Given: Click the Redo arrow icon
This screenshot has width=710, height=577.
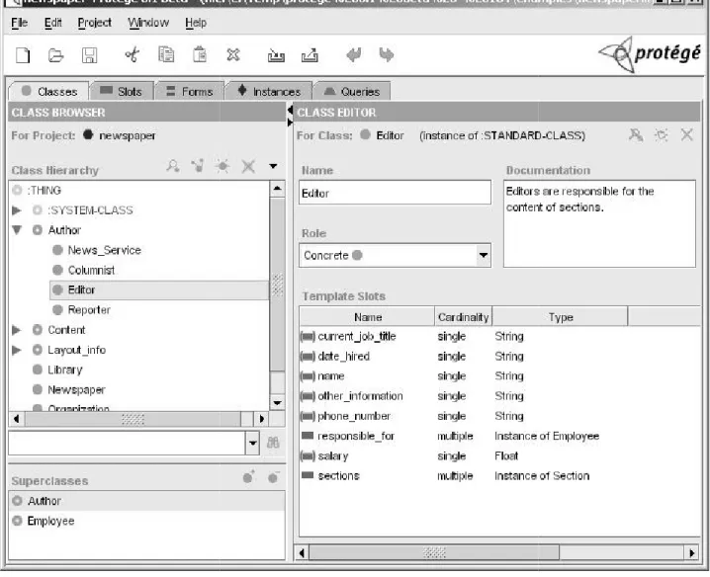Looking at the screenshot, I should (x=387, y=55).
